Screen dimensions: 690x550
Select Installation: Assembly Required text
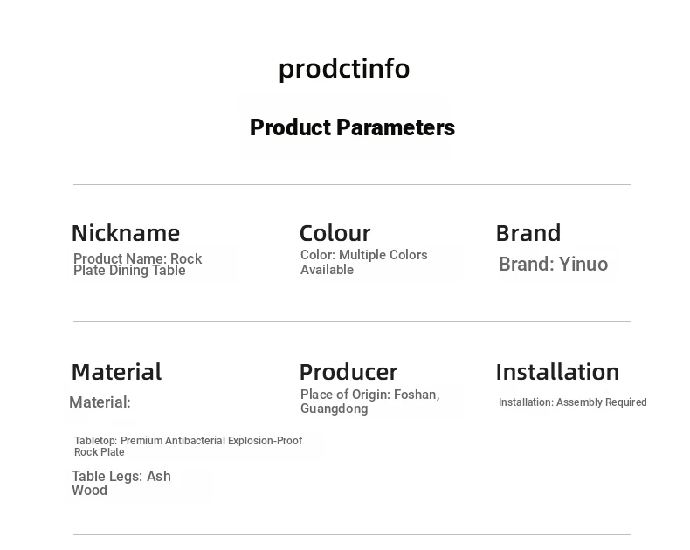(x=572, y=402)
